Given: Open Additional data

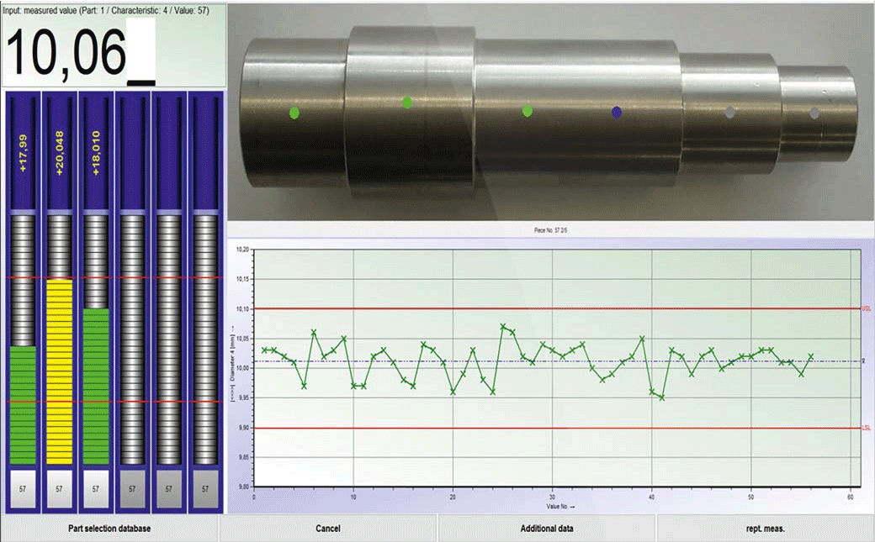Looking at the screenshot, I should tap(547, 529).
